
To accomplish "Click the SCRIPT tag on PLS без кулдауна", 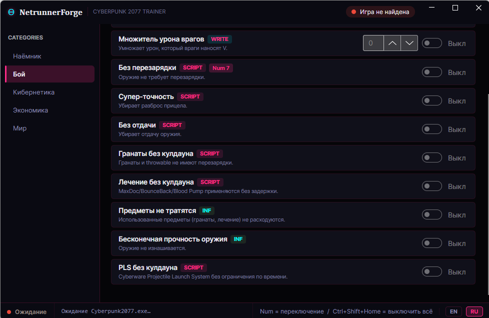I will [x=193, y=267].
